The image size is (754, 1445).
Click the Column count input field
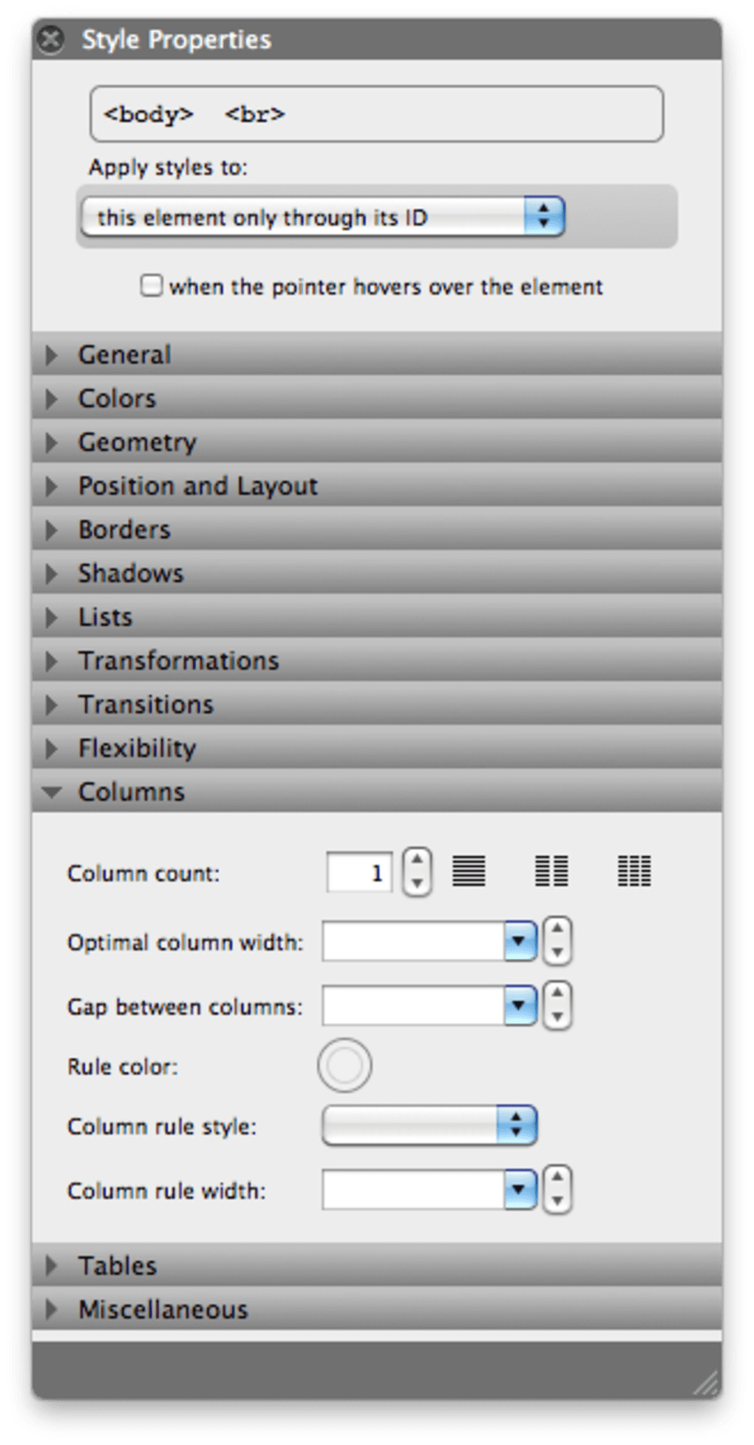[359, 872]
